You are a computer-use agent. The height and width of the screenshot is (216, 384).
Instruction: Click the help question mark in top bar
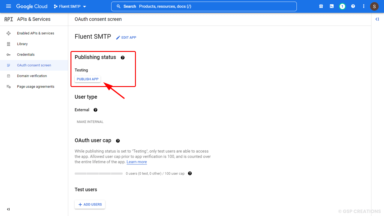coord(353,6)
